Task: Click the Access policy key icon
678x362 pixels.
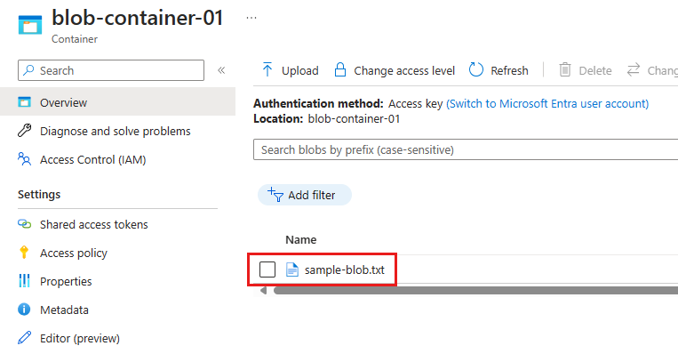Action: [25, 253]
